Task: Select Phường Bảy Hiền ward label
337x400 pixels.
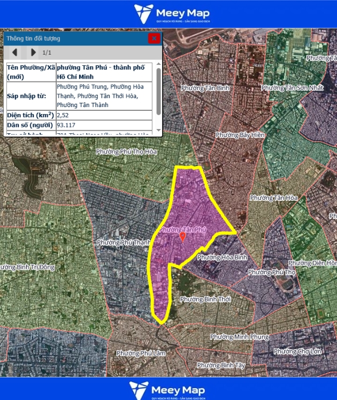Action: (x=240, y=135)
